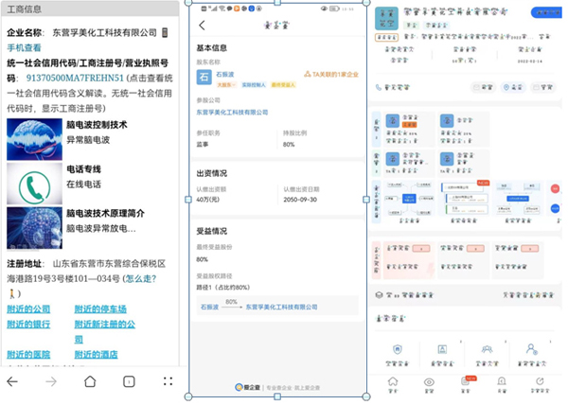Image resolution: width=568 pixels, height=405 pixels.
Task: Open shareholder name 石振波 under 股东名称
Action: point(225,74)
